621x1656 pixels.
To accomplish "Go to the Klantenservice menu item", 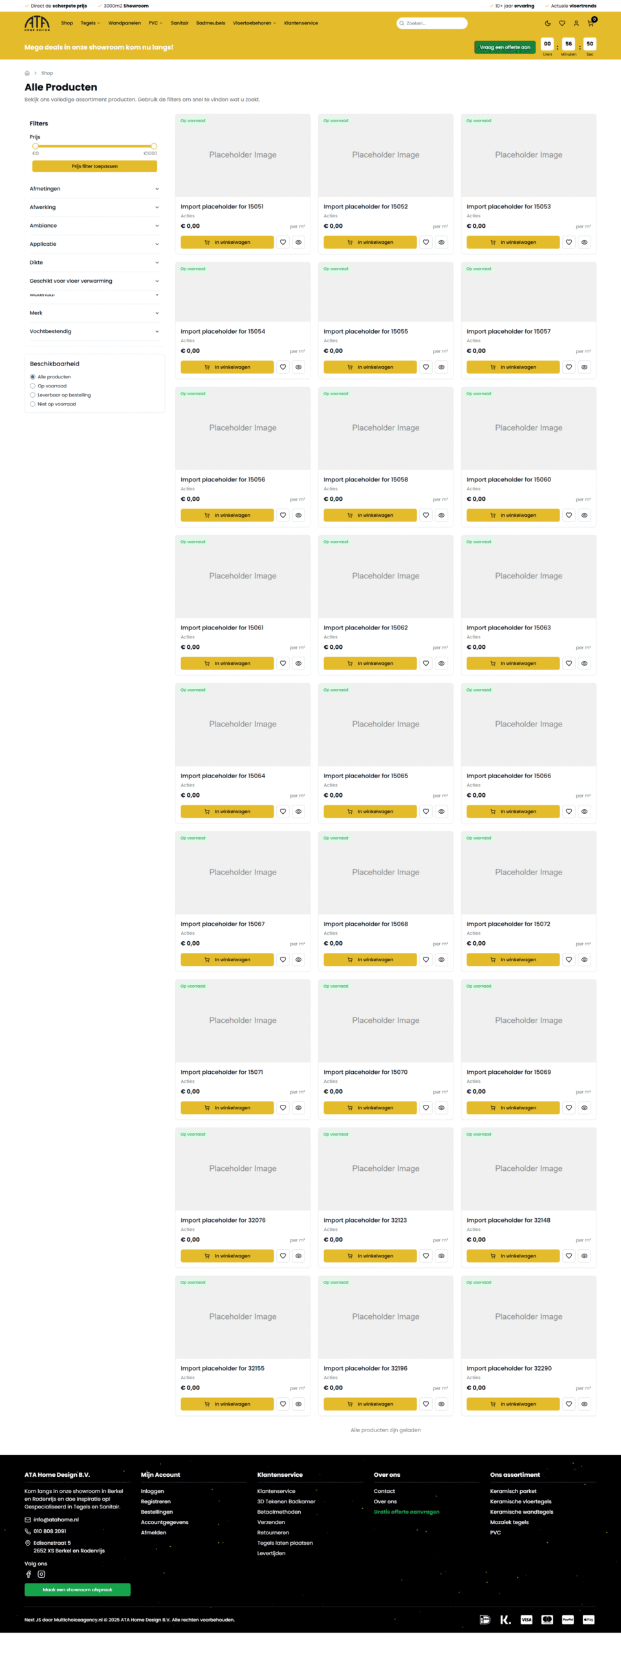I will tap(301, 23).
